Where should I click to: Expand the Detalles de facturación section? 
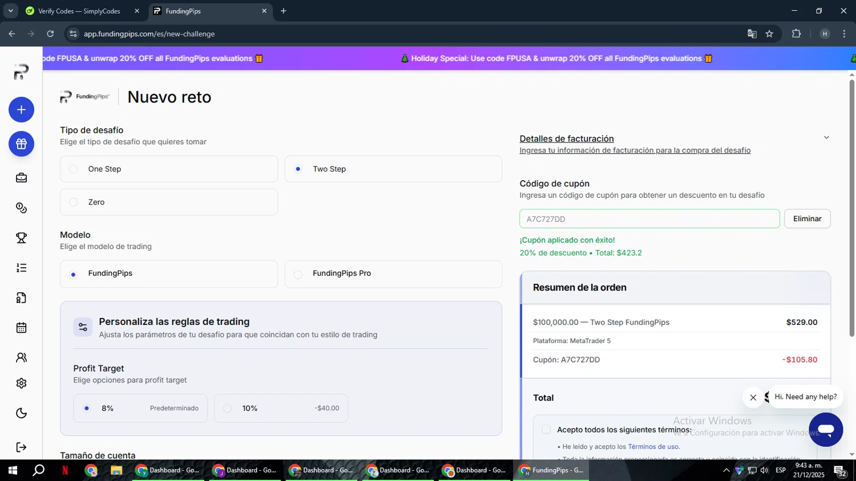(x=826, y=138)
